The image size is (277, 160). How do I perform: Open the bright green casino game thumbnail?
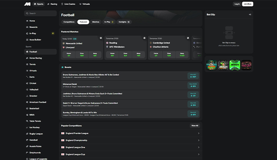235,65
